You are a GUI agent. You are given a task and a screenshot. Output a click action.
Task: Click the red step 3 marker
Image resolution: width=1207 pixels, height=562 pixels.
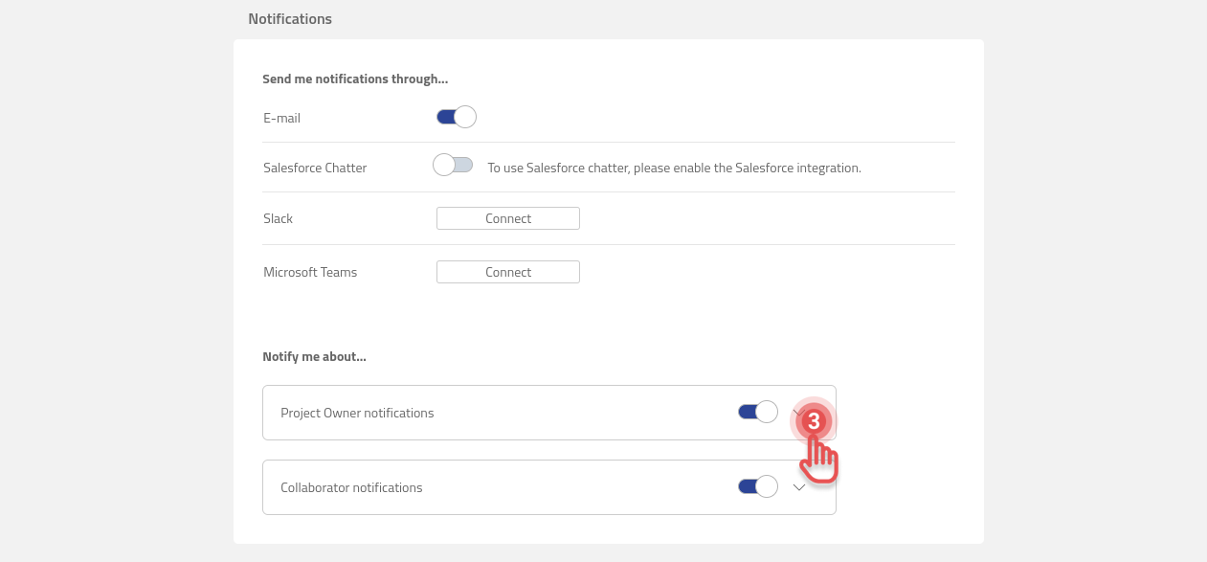(814, 421)
